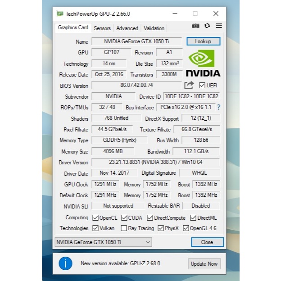
Task: Toggle the UEFI checkbox
Action: point(202,85)
